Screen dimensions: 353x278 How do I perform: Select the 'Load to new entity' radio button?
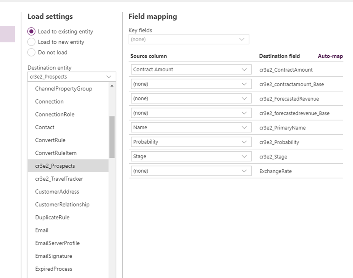coord(31,42)
